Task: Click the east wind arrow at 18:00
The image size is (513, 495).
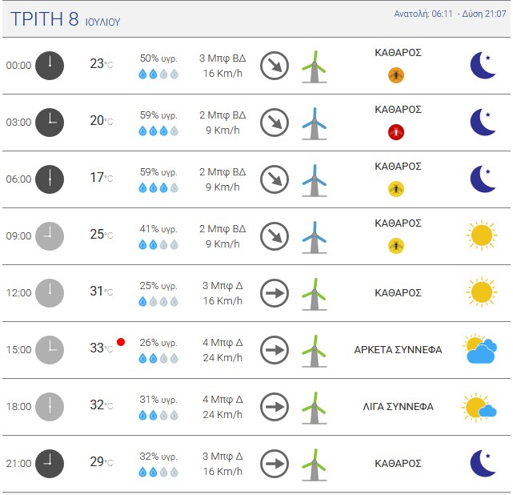Action: click(275, 407)
